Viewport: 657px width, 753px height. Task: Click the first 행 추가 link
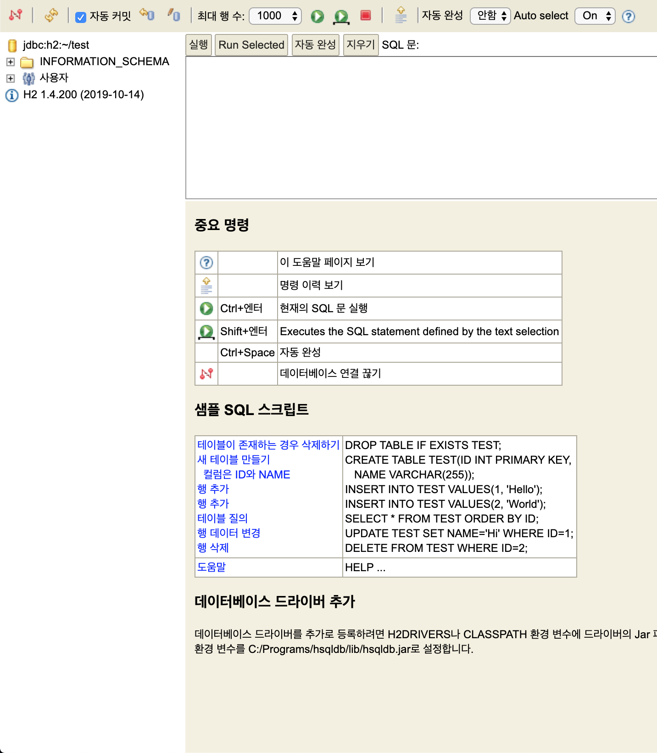(213, 489)
